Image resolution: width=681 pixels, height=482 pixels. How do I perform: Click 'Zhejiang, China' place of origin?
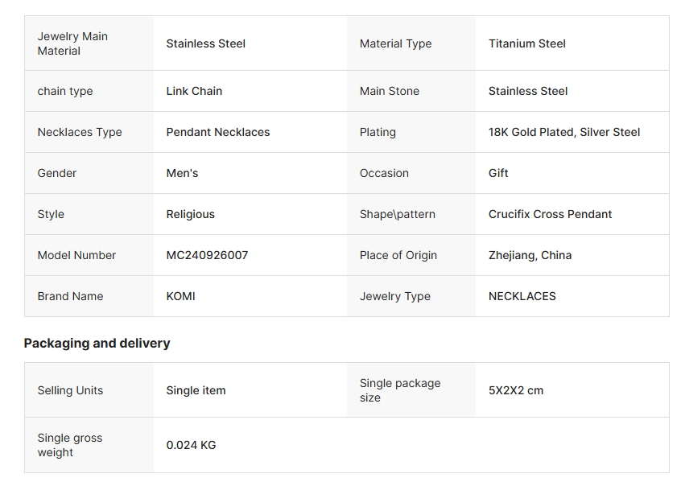click(530, 255)
